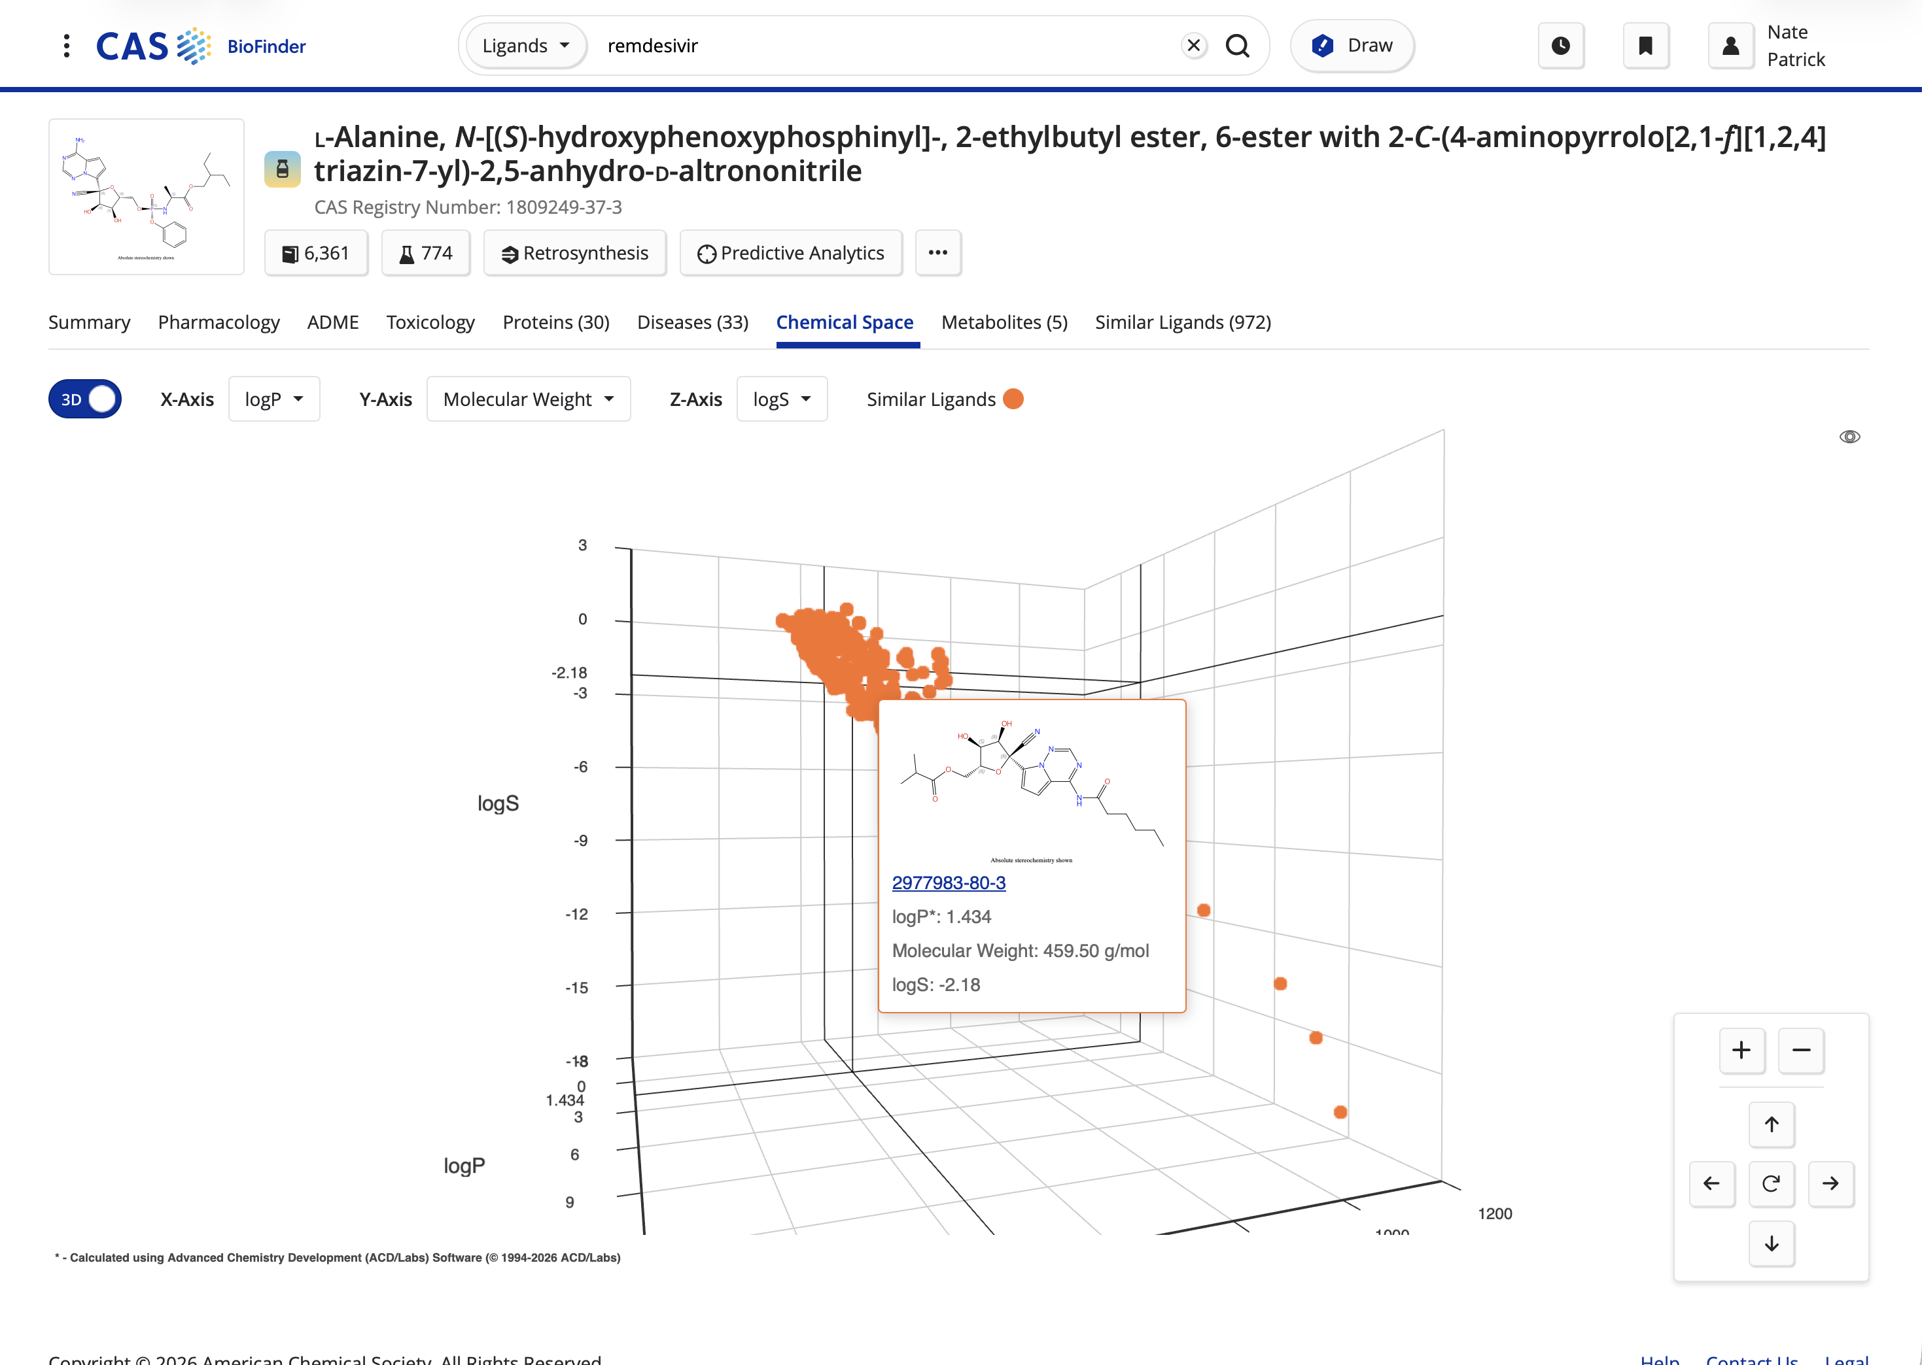Clear the remdesivir search text
The width and height of the screenshot is (1922, 1365).
[x=1194, y=45]
